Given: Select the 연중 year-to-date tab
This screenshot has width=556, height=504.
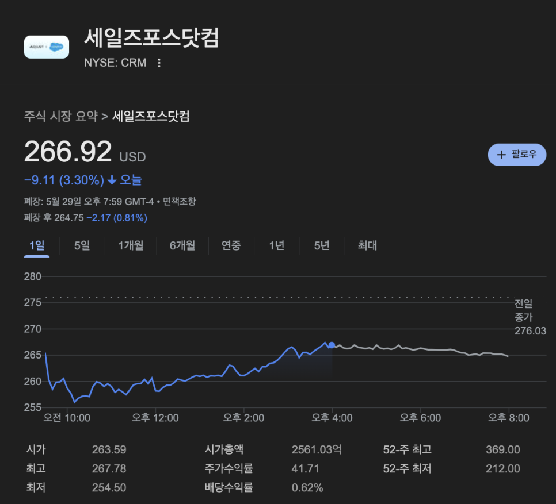Looking at the screenshot, I should click(231, 245).
